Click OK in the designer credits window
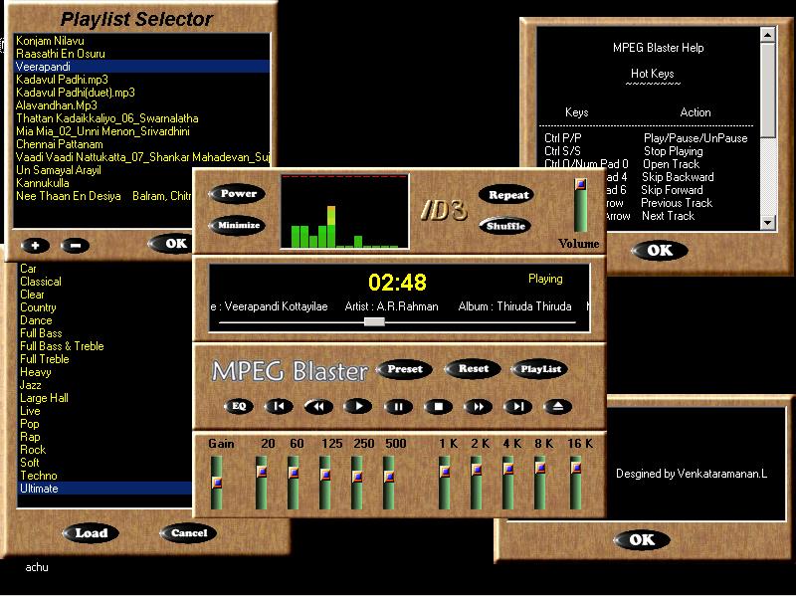Screen dimensions: 796x597 (642, 539)
